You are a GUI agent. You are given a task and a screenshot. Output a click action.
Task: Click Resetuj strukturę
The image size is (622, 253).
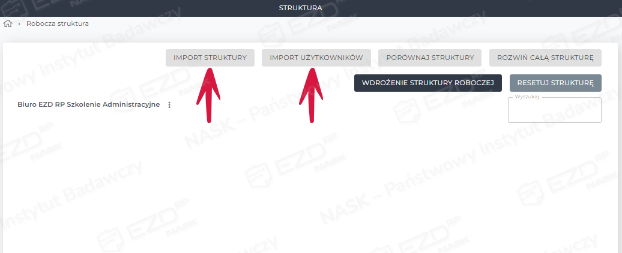[555, 83]
